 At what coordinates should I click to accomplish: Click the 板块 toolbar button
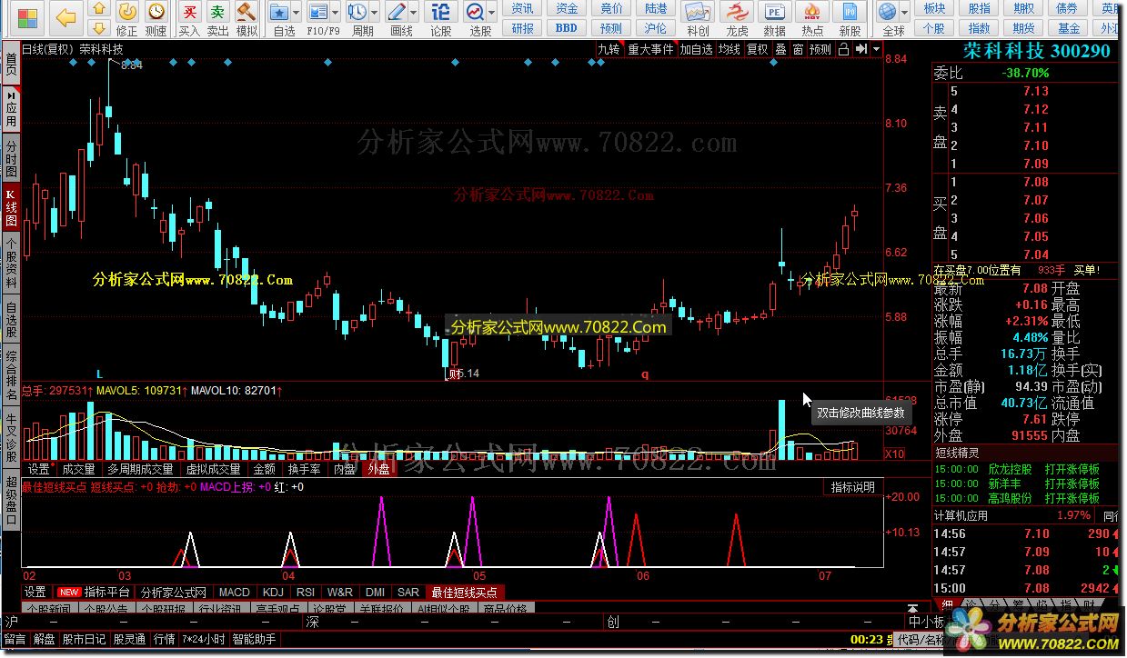pos(934,8)
